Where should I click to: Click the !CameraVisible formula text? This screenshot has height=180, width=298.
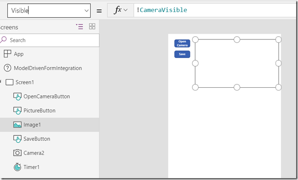[x=162, y=10]
